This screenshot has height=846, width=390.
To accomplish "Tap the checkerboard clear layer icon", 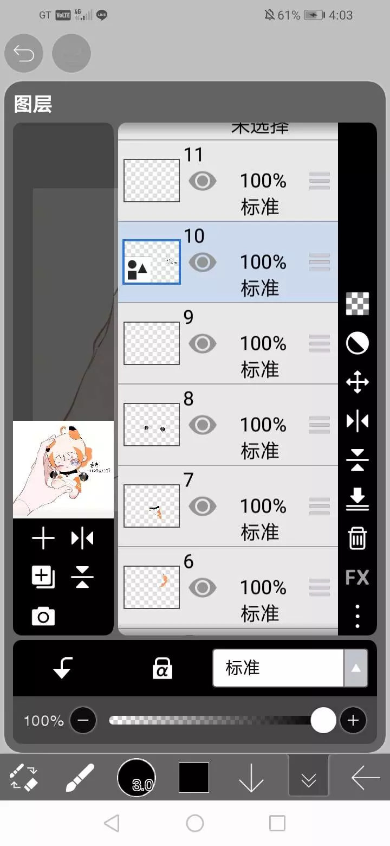I will pos(357,304).
